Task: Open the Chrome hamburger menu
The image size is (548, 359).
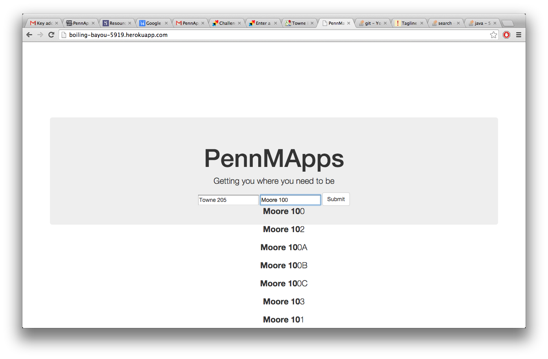Action: 519,35
